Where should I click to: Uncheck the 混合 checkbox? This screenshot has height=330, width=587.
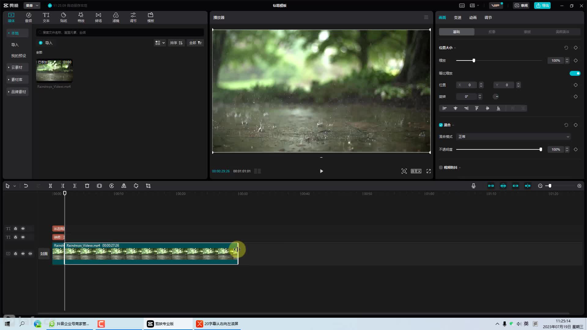coord(441,125)
